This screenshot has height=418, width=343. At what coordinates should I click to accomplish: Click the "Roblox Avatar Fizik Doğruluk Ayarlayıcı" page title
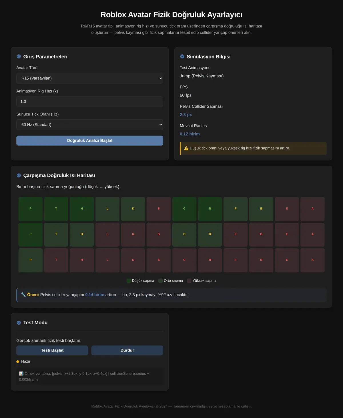tap(171, 15)
